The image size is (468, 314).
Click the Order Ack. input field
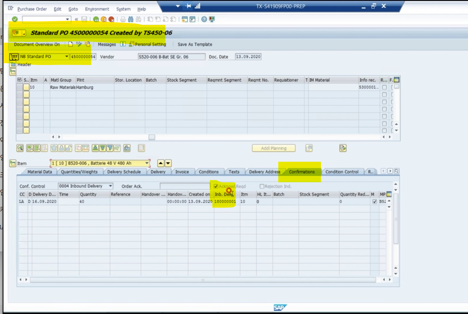coord(185,186)
